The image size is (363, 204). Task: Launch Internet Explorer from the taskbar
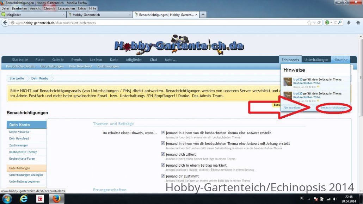click(24, 199)
